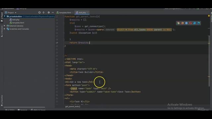Image resolution: width=212 pixels, height=119 pixels.
Task: Select template.html in project tree
Action: 17,23
